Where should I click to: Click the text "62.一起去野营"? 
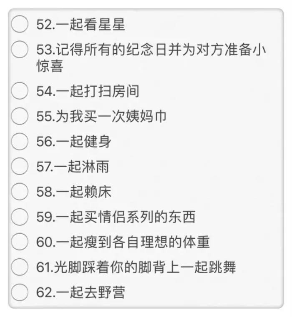(x=81, y=293)
